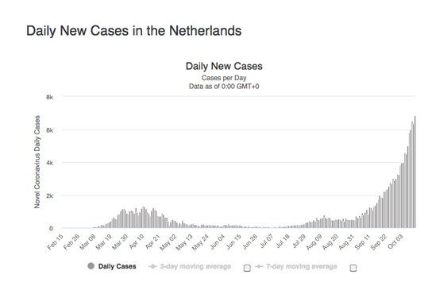428x290 pixels.
Task: Click the Daily Cases legend label
Action: click(x=117, y=266)
